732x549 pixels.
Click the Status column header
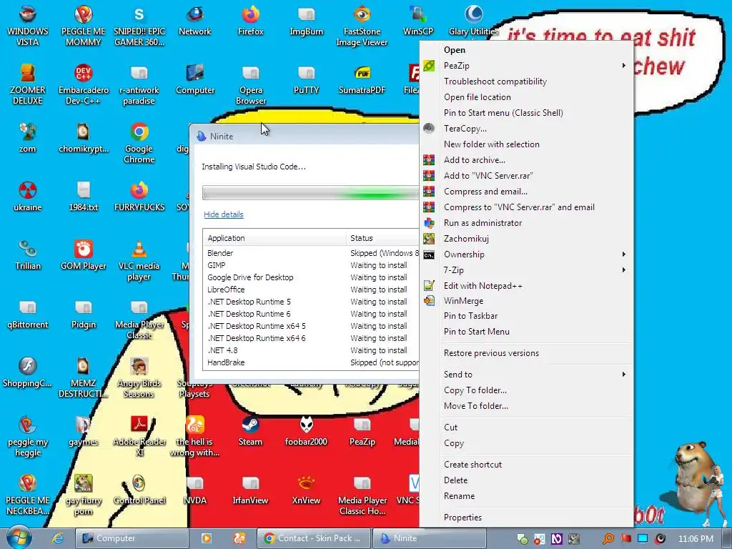coord(382,237)
